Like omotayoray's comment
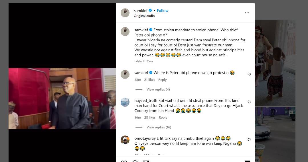This screenshot has height=162, width=308. [x=249, y=140]
